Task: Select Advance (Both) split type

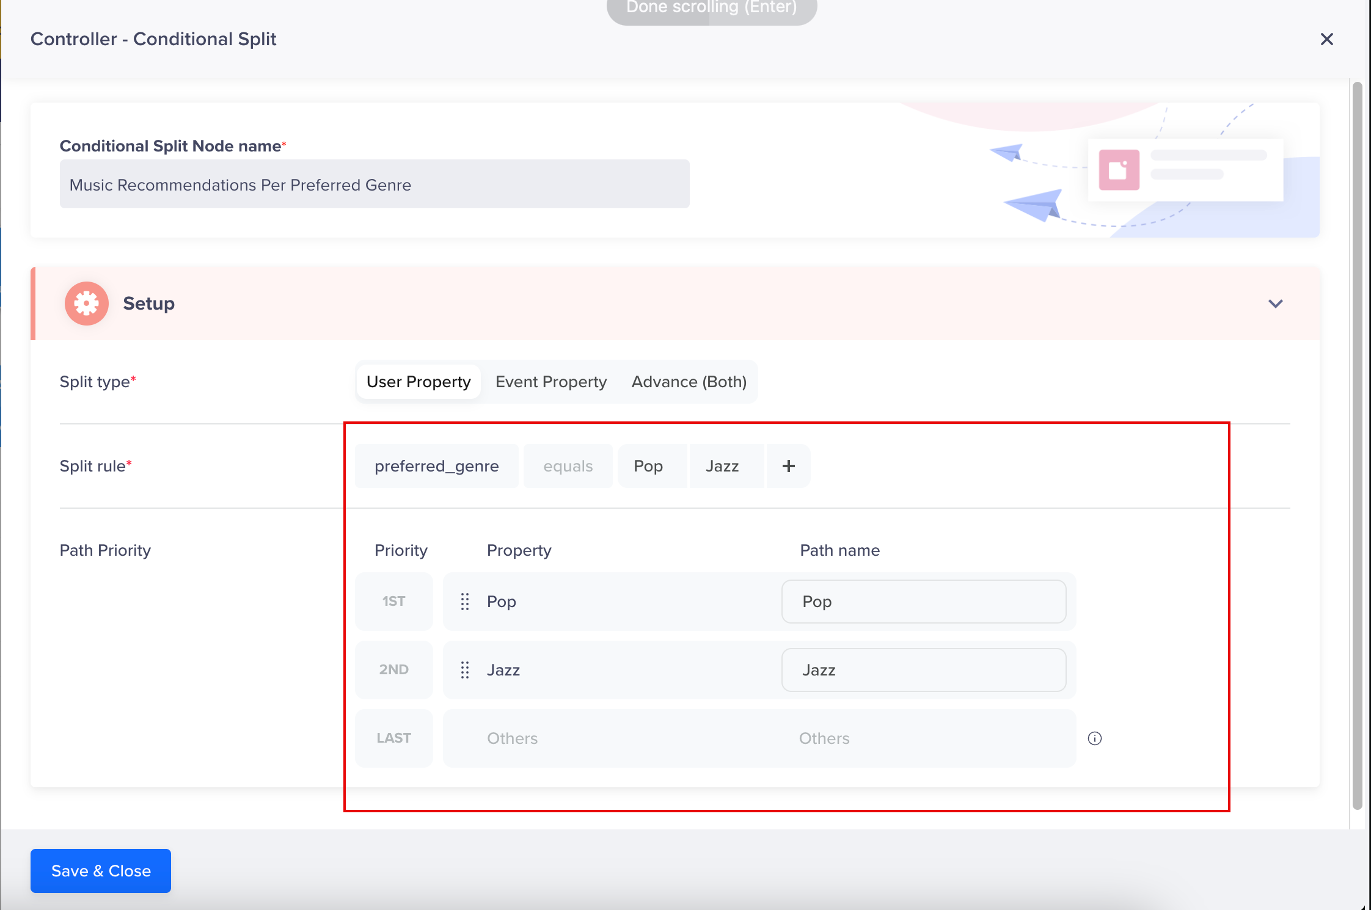Action: (689, 382)
